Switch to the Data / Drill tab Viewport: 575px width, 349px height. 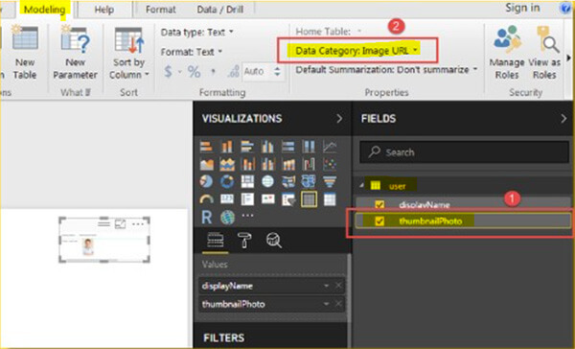pyautogui.click(x=220, y=10)
